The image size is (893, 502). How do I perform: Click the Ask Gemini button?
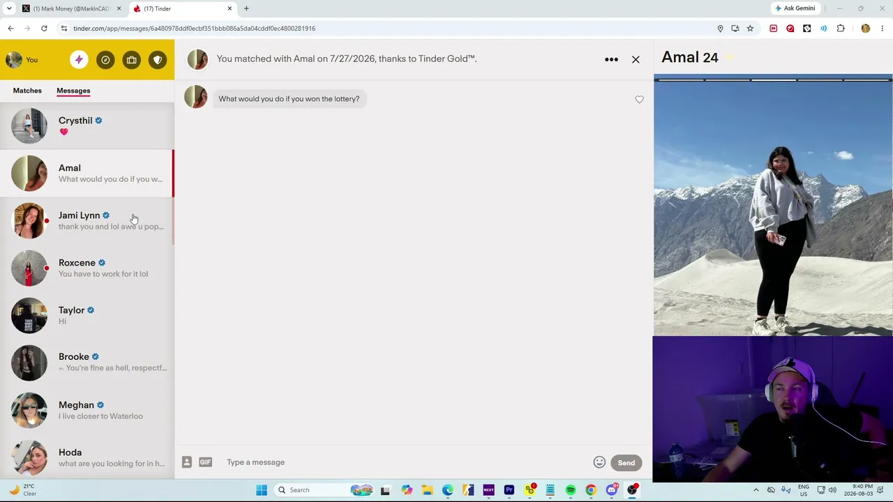pos(795,8)
